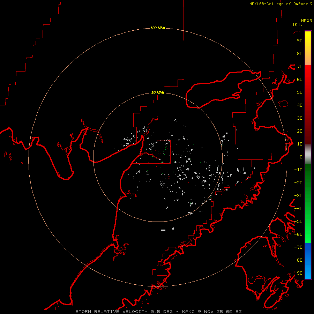Click the 0.5 DEG tilt label
This screenshot has width=314, height=314.
pyautogui.click(x=162, y=312)
